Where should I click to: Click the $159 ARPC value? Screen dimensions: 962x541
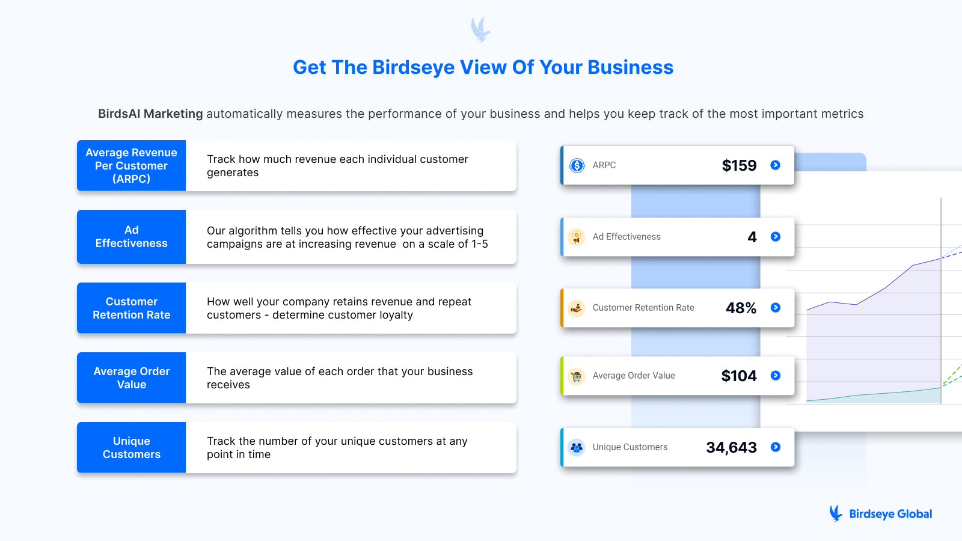coord(739,165)
